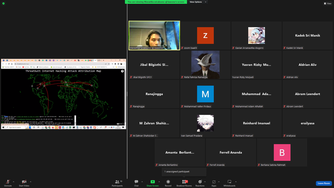Viewport: 334px width, 188px height.
Task: Start Video with the camera toggle
Action: 24,183
